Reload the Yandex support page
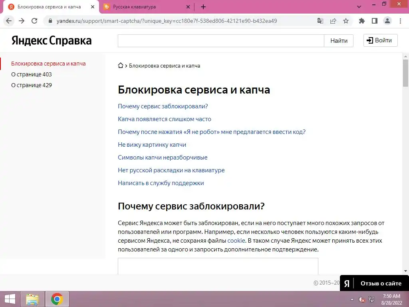Screen dimensions: 409x307 pos(34,21)
